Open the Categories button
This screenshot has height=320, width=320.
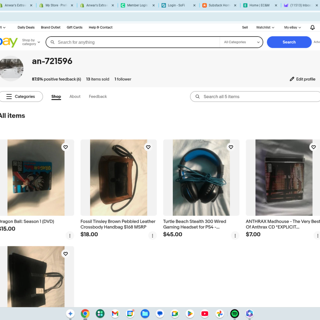(21, 97)
